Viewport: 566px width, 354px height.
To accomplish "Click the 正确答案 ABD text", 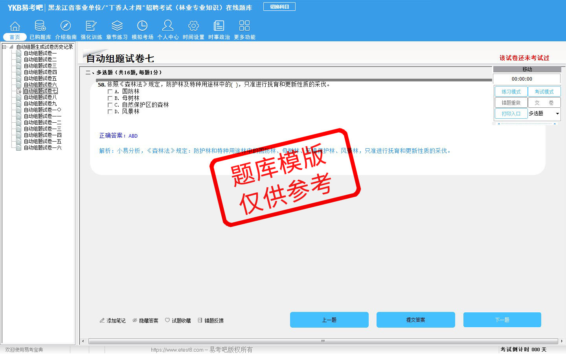I will pos(118,136).
